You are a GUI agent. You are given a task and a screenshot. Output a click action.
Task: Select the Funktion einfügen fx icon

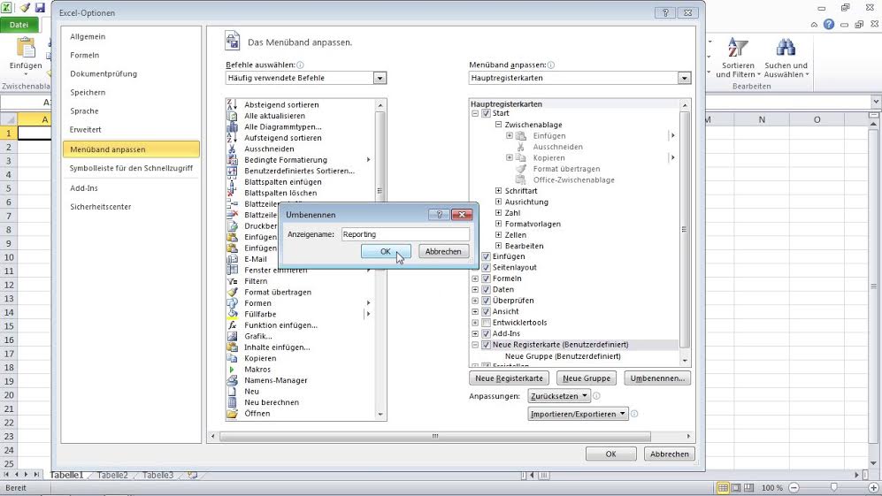click(x=232, y=325)
